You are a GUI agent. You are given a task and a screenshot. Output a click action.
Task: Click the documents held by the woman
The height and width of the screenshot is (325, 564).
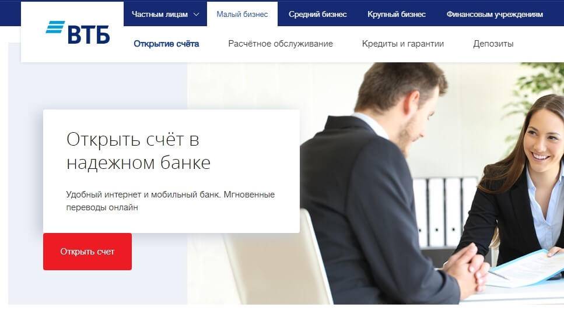point(527,268)
